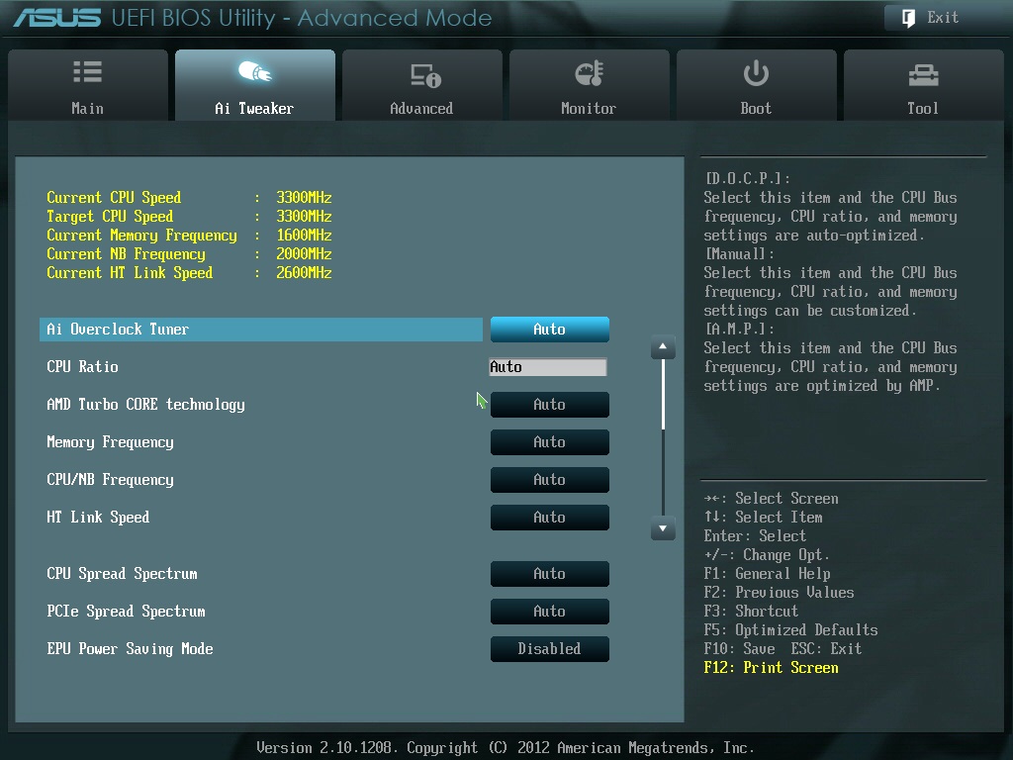This screenshot has width=1013, height=760.
Task: Open the CPU Spread Spectrum dropdown
Action: point(550,573)
